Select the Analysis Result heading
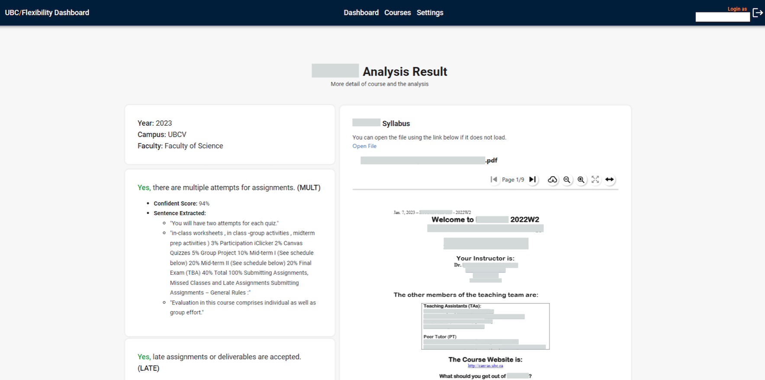Screen dimensions: 765x380 405,71
